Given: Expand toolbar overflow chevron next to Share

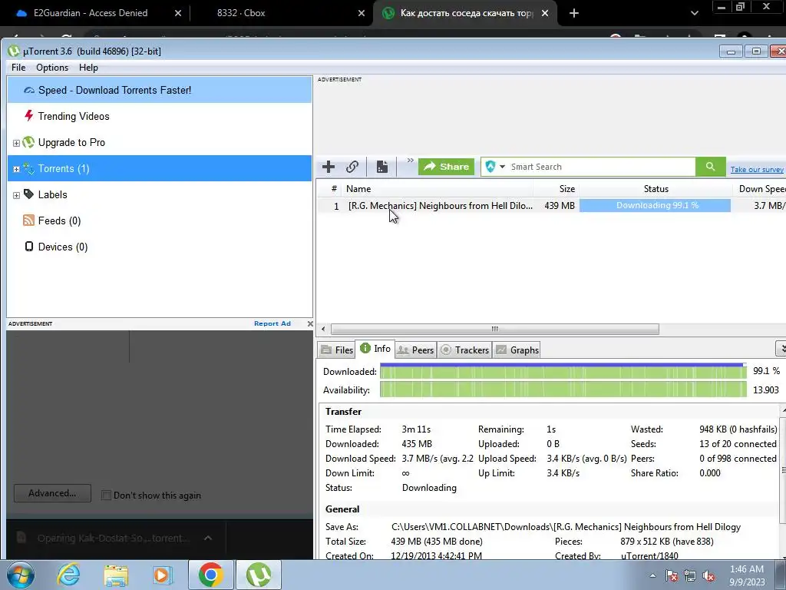Looking at the screenshot, I should pyautogui.click(x=410, y=161).
